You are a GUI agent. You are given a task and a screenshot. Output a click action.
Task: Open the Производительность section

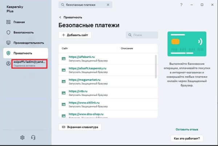25,43
